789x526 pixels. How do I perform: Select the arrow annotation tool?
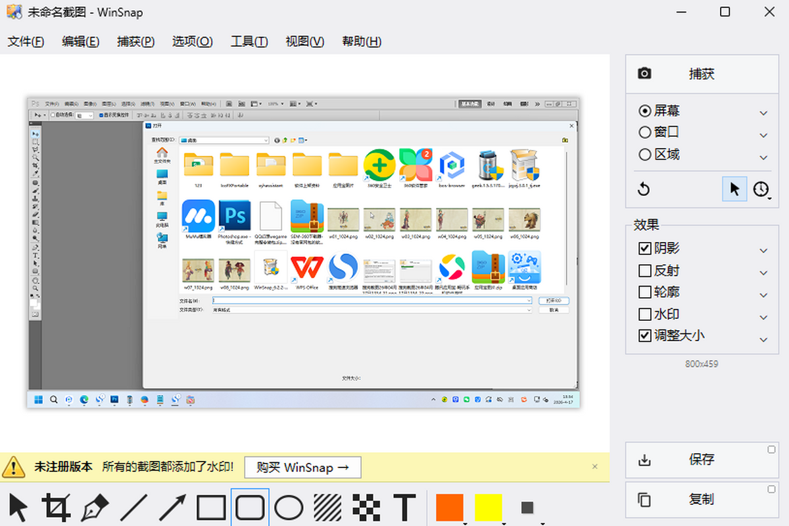point(170,508)
